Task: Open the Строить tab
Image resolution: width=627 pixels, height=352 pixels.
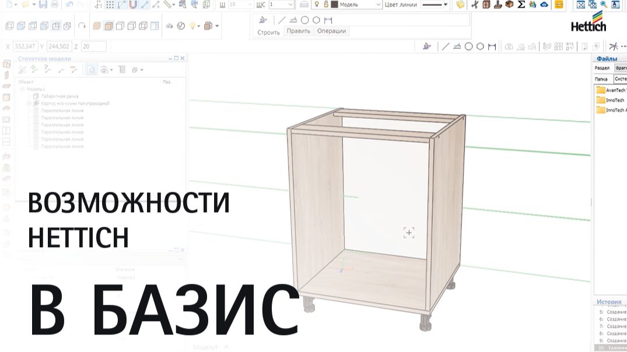Action: tap(268, 33)
